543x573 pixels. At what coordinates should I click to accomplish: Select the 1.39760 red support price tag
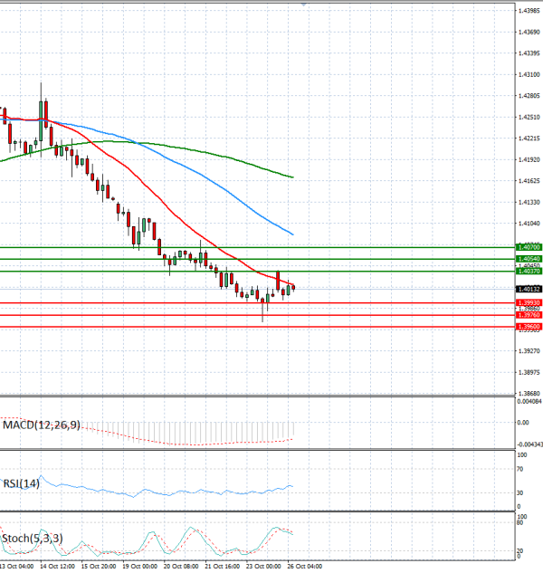(529, 315)
